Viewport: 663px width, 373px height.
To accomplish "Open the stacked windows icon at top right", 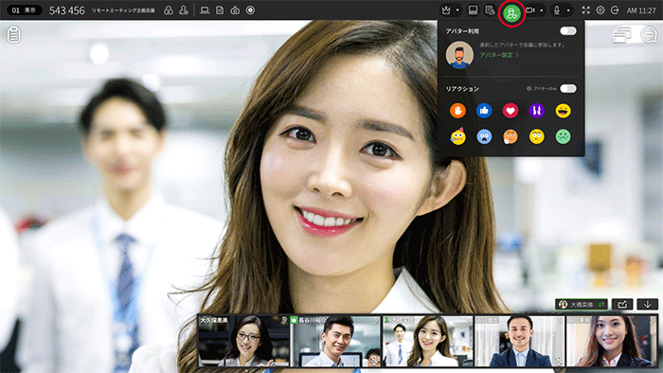I will (x=622, y=35).
